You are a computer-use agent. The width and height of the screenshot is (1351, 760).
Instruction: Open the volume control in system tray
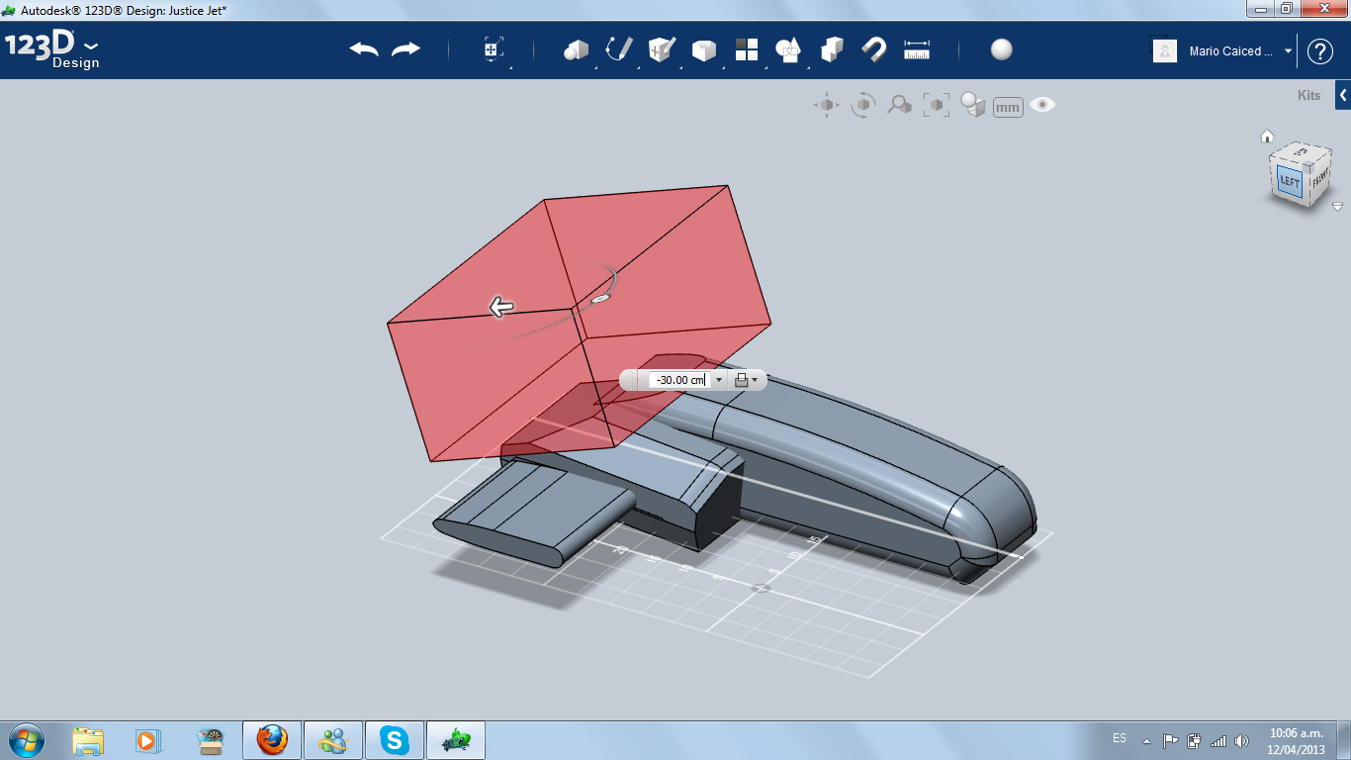[1241, 740]
